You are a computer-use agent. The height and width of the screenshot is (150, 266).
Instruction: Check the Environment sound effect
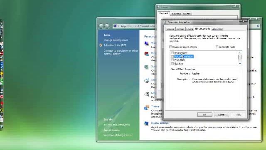pyautogui.click(x=172, y=53)
